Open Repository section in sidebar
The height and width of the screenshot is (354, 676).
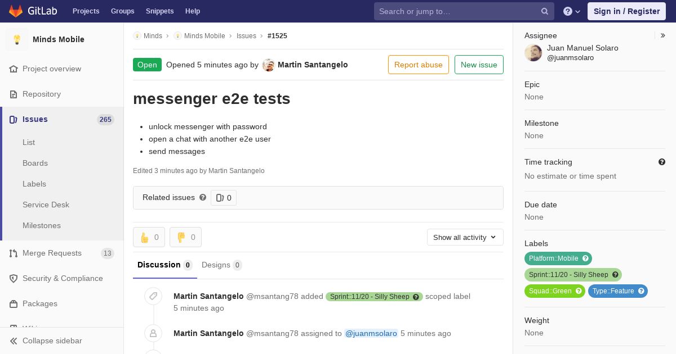pyautogui.click(x=42, y=94)
